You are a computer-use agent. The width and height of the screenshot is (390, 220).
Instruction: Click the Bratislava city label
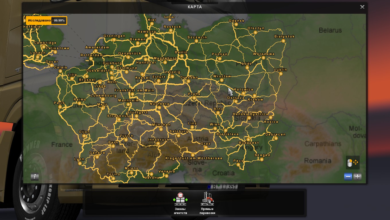point(228,134)
